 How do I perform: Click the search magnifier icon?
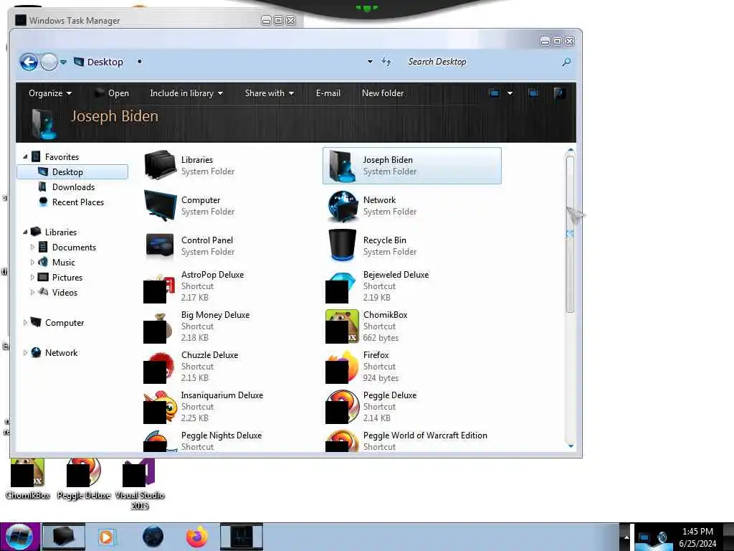[x=566, y=62]
